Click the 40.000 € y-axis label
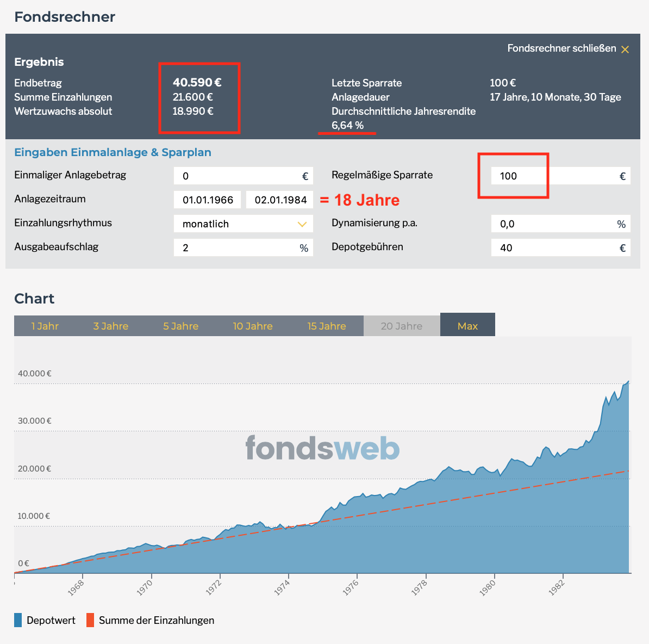The image size is (649, 644). click(34, 374)
